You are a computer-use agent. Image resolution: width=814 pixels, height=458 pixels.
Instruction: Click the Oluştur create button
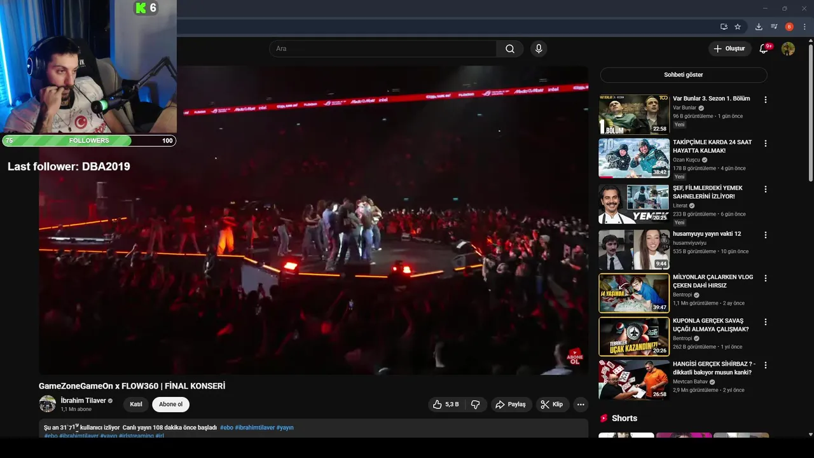[730, 49]
